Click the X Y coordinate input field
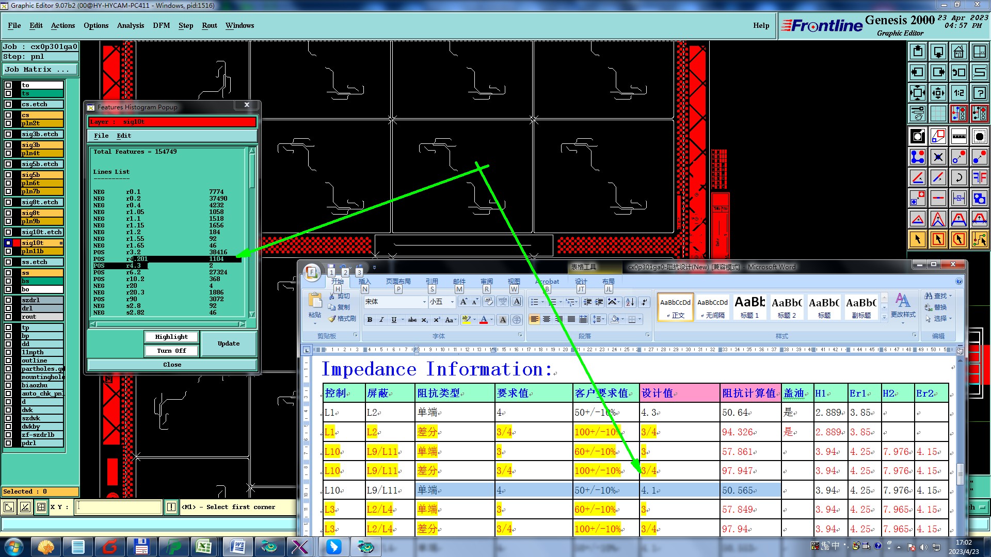 tap(119, 507)
